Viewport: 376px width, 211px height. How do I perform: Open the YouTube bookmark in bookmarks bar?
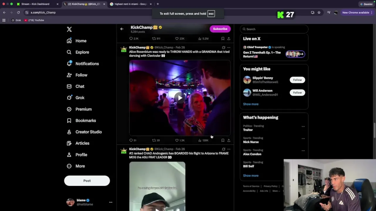(x=34, y=20)
